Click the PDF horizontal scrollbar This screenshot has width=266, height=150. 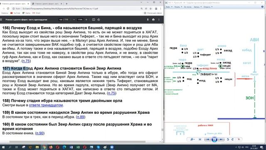(x=77, y=142)
